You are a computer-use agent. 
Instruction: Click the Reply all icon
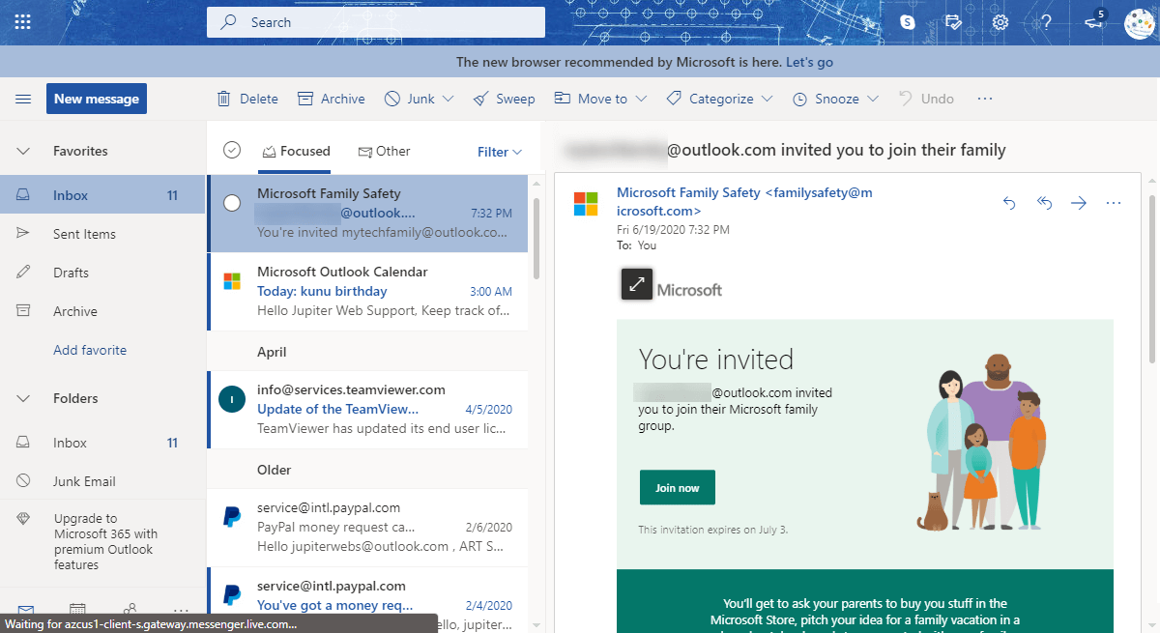point(1044,203)
